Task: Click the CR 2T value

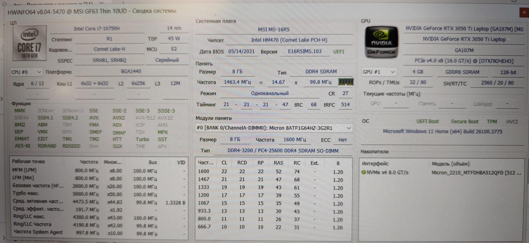Action: click(x=345, y=94)
